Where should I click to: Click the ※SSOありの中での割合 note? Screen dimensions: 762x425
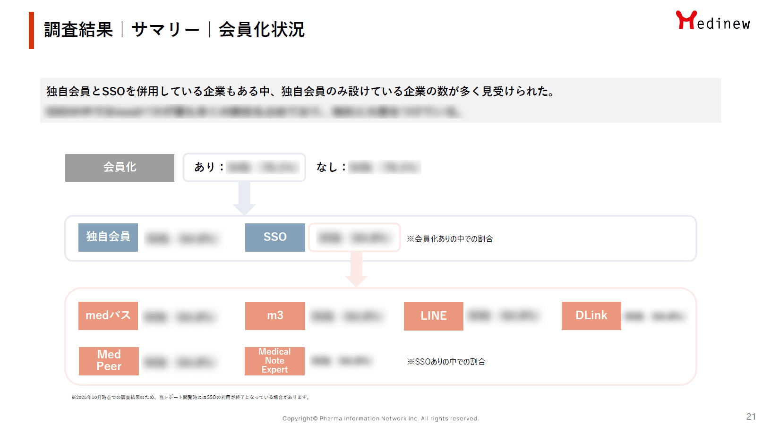[446, 362]
